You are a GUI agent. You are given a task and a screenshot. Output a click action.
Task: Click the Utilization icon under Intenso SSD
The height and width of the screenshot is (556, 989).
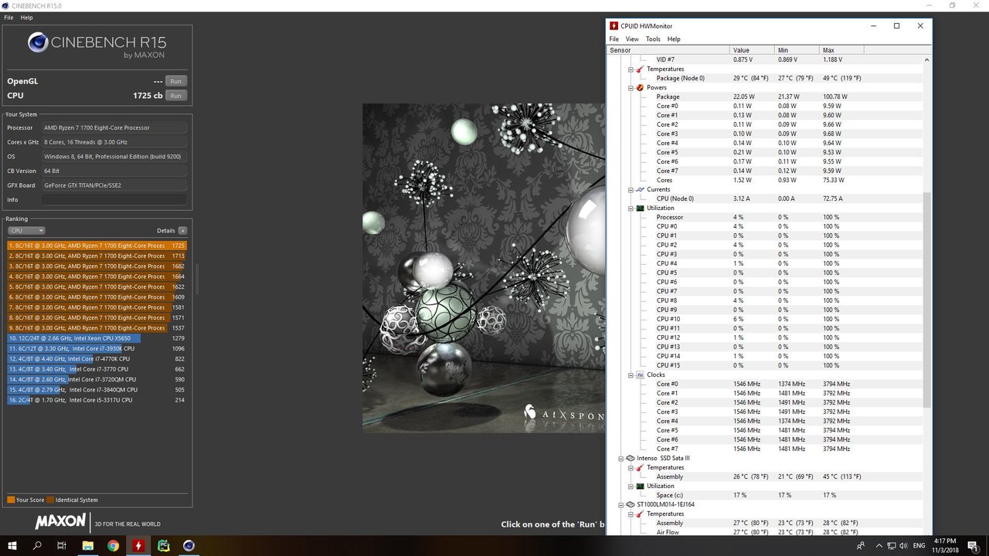coord(640,486)
